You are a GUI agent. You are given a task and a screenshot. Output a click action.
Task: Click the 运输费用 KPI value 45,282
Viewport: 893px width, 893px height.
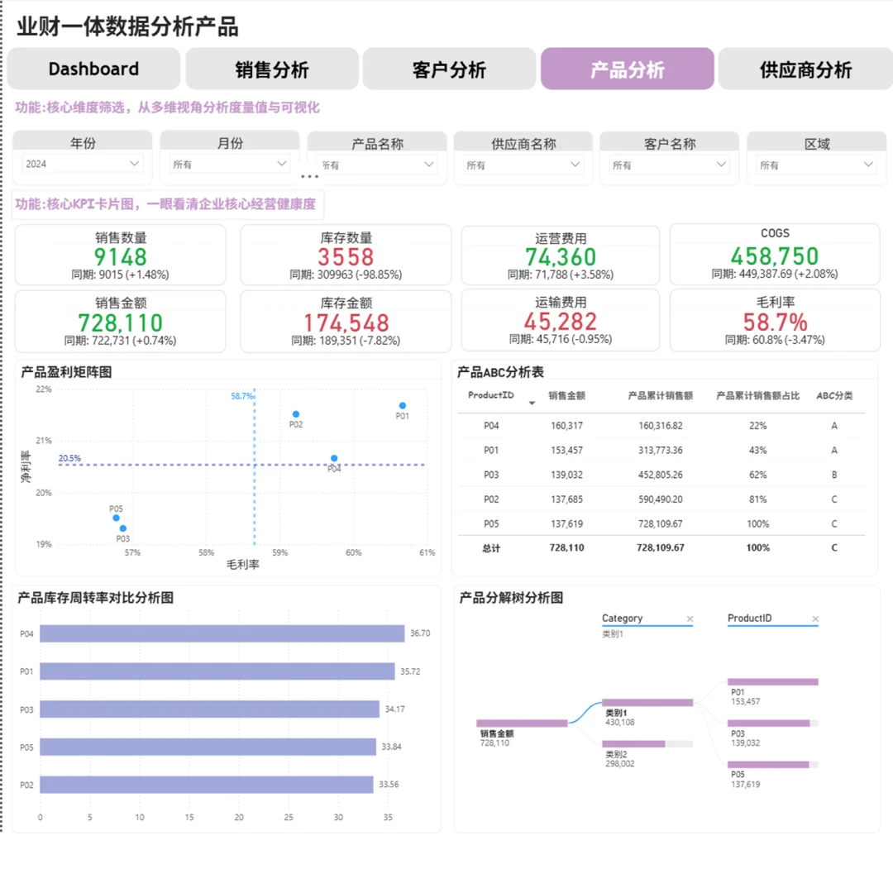point(561,322)
